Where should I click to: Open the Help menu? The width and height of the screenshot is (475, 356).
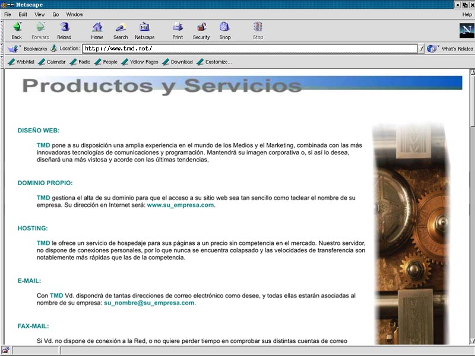coord(467,14)
